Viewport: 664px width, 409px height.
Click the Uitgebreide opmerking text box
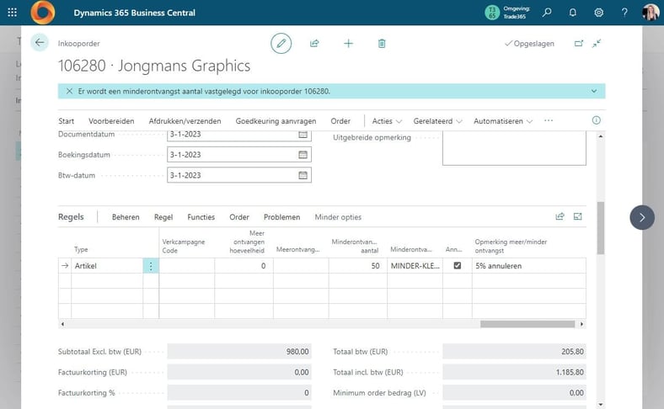[x=514, y=148]
